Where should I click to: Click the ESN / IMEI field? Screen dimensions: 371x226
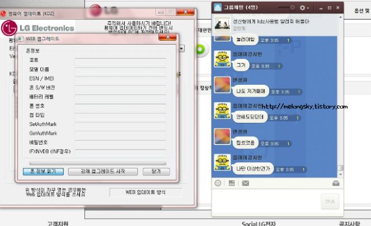click(x=120, y=79)
